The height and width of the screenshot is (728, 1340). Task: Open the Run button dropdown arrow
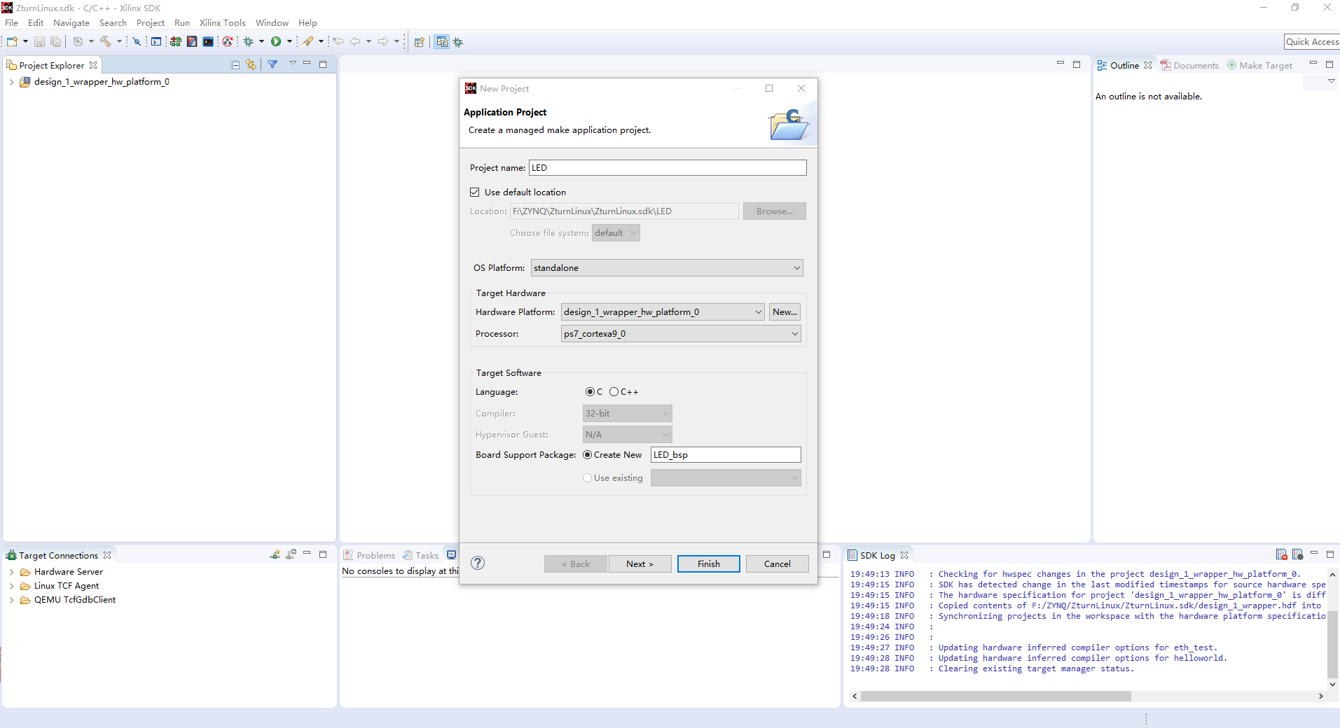coord(289,42)
